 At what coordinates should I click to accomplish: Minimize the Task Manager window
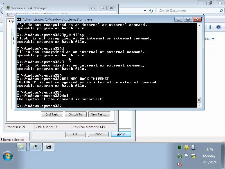(93, 8)
